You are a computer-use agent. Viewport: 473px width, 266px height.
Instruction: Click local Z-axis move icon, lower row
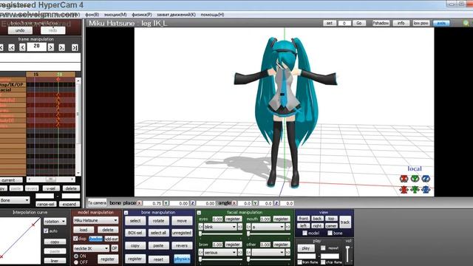pos(426,189)
